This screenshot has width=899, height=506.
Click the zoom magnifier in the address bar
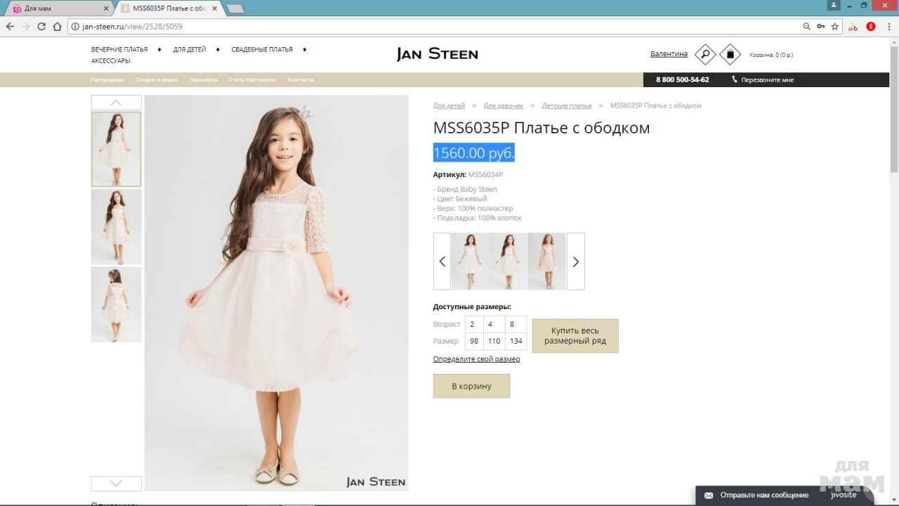[x=806, y=27]
